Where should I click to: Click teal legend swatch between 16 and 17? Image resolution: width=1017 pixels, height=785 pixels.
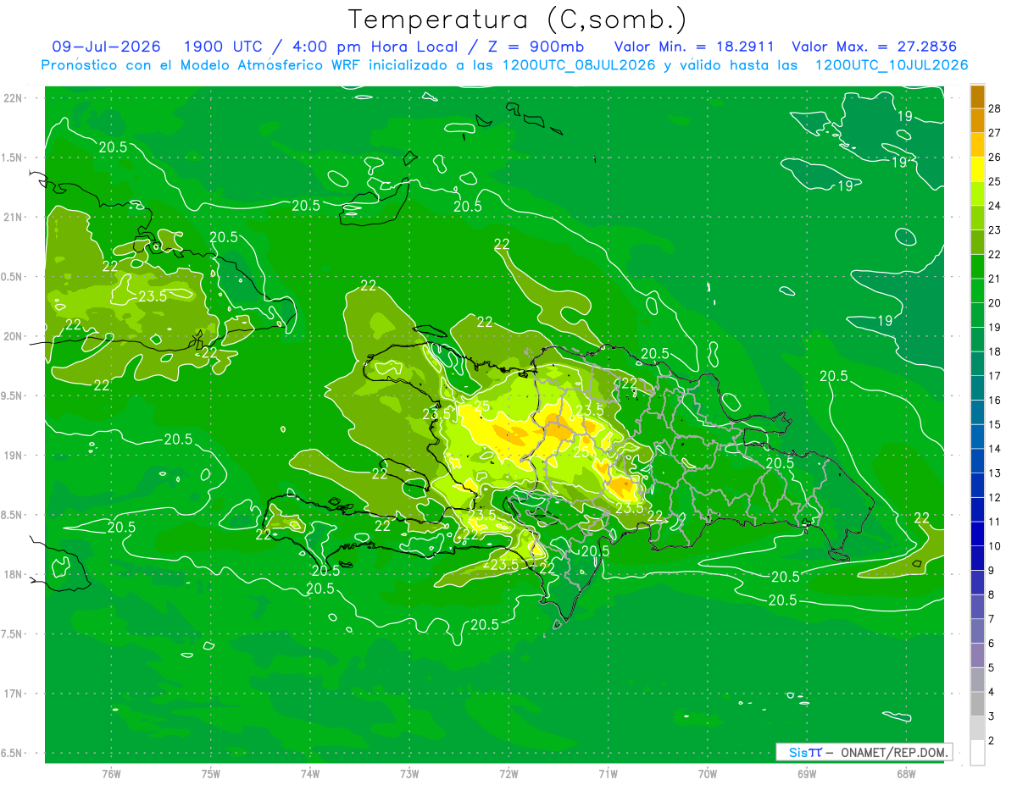click(977, 389)
